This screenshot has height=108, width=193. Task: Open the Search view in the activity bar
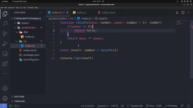coord(5,23)
